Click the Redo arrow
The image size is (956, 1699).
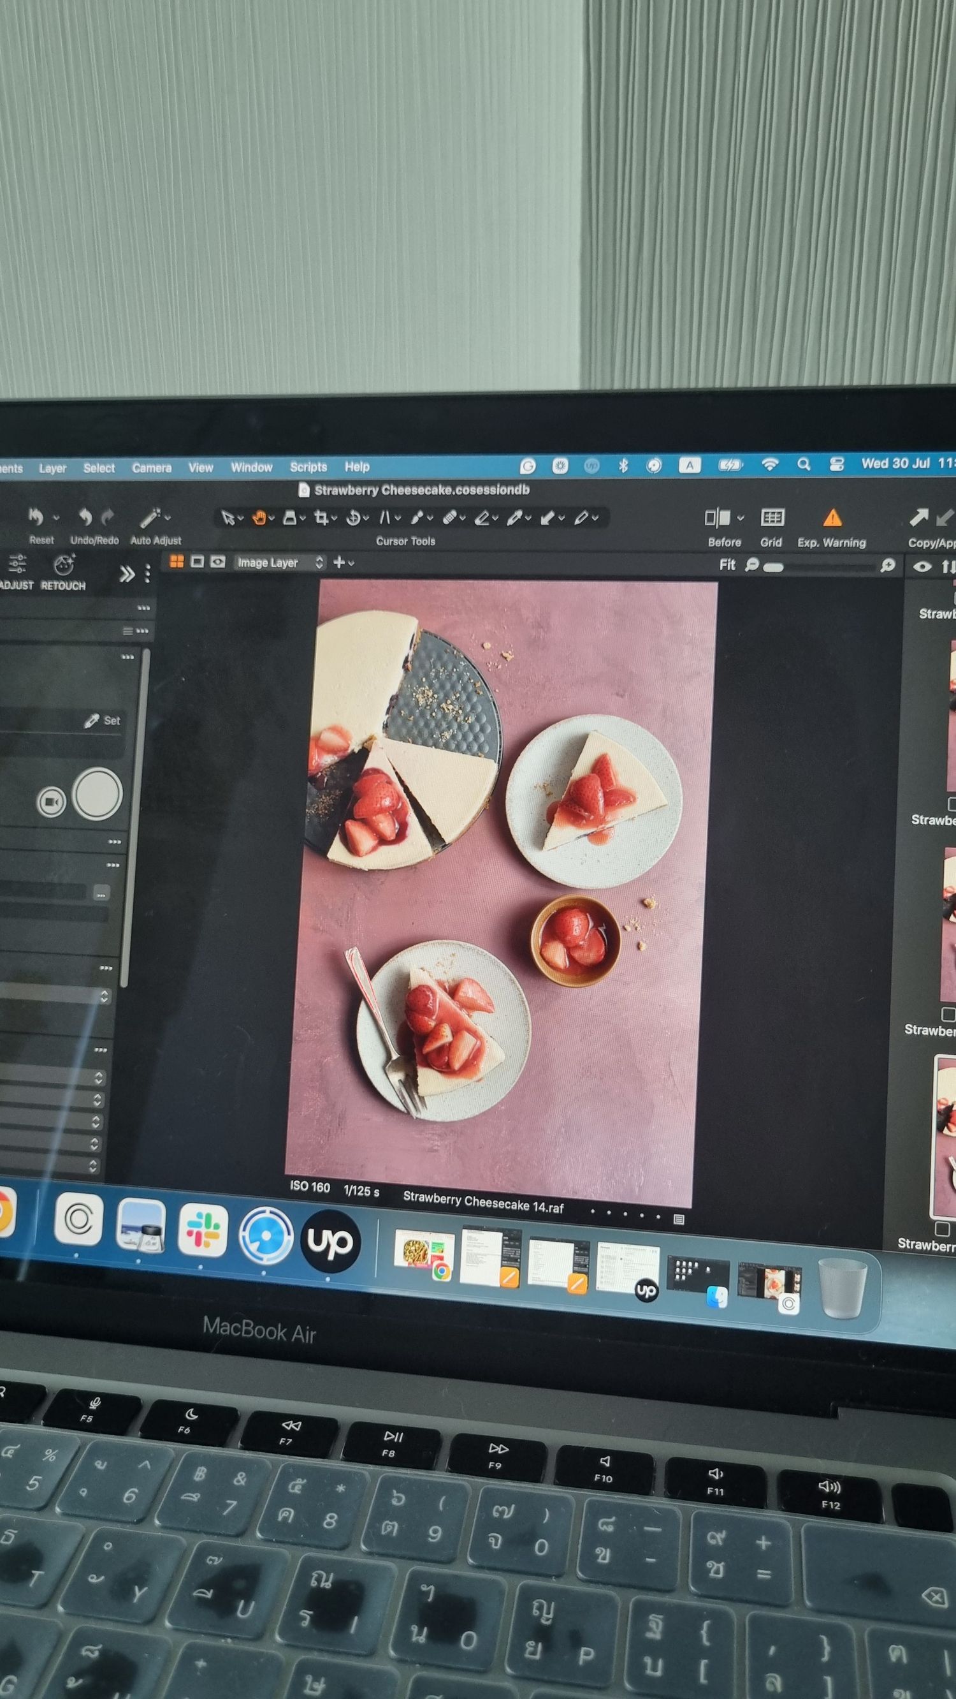108,517
